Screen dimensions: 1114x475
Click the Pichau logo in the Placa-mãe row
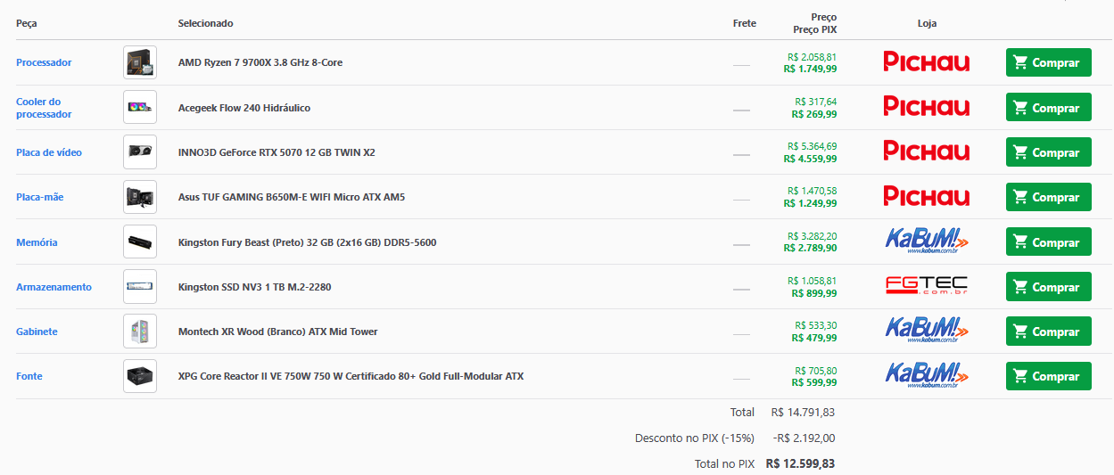(x=926, y=196)
